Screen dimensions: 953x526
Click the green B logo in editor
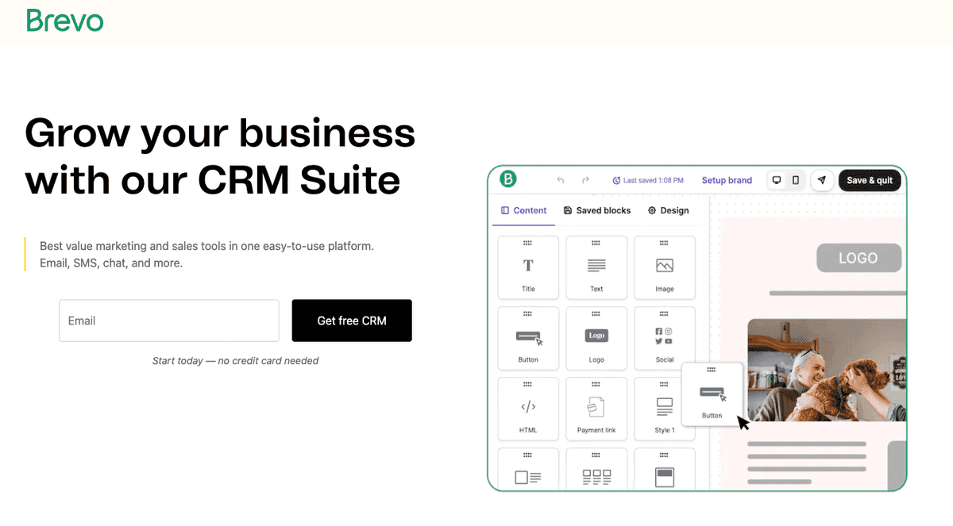(508, 179)
